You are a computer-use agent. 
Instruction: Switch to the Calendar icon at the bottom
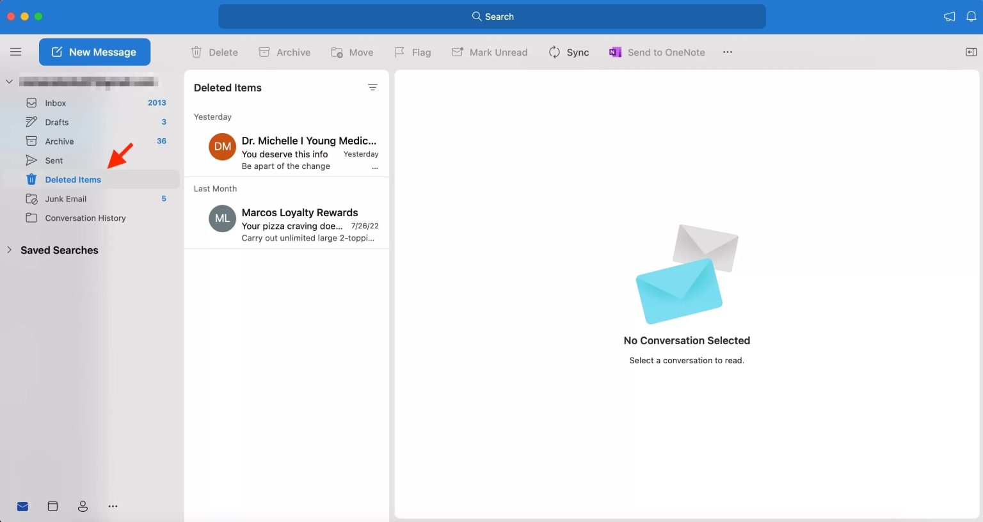coord(52,505)
